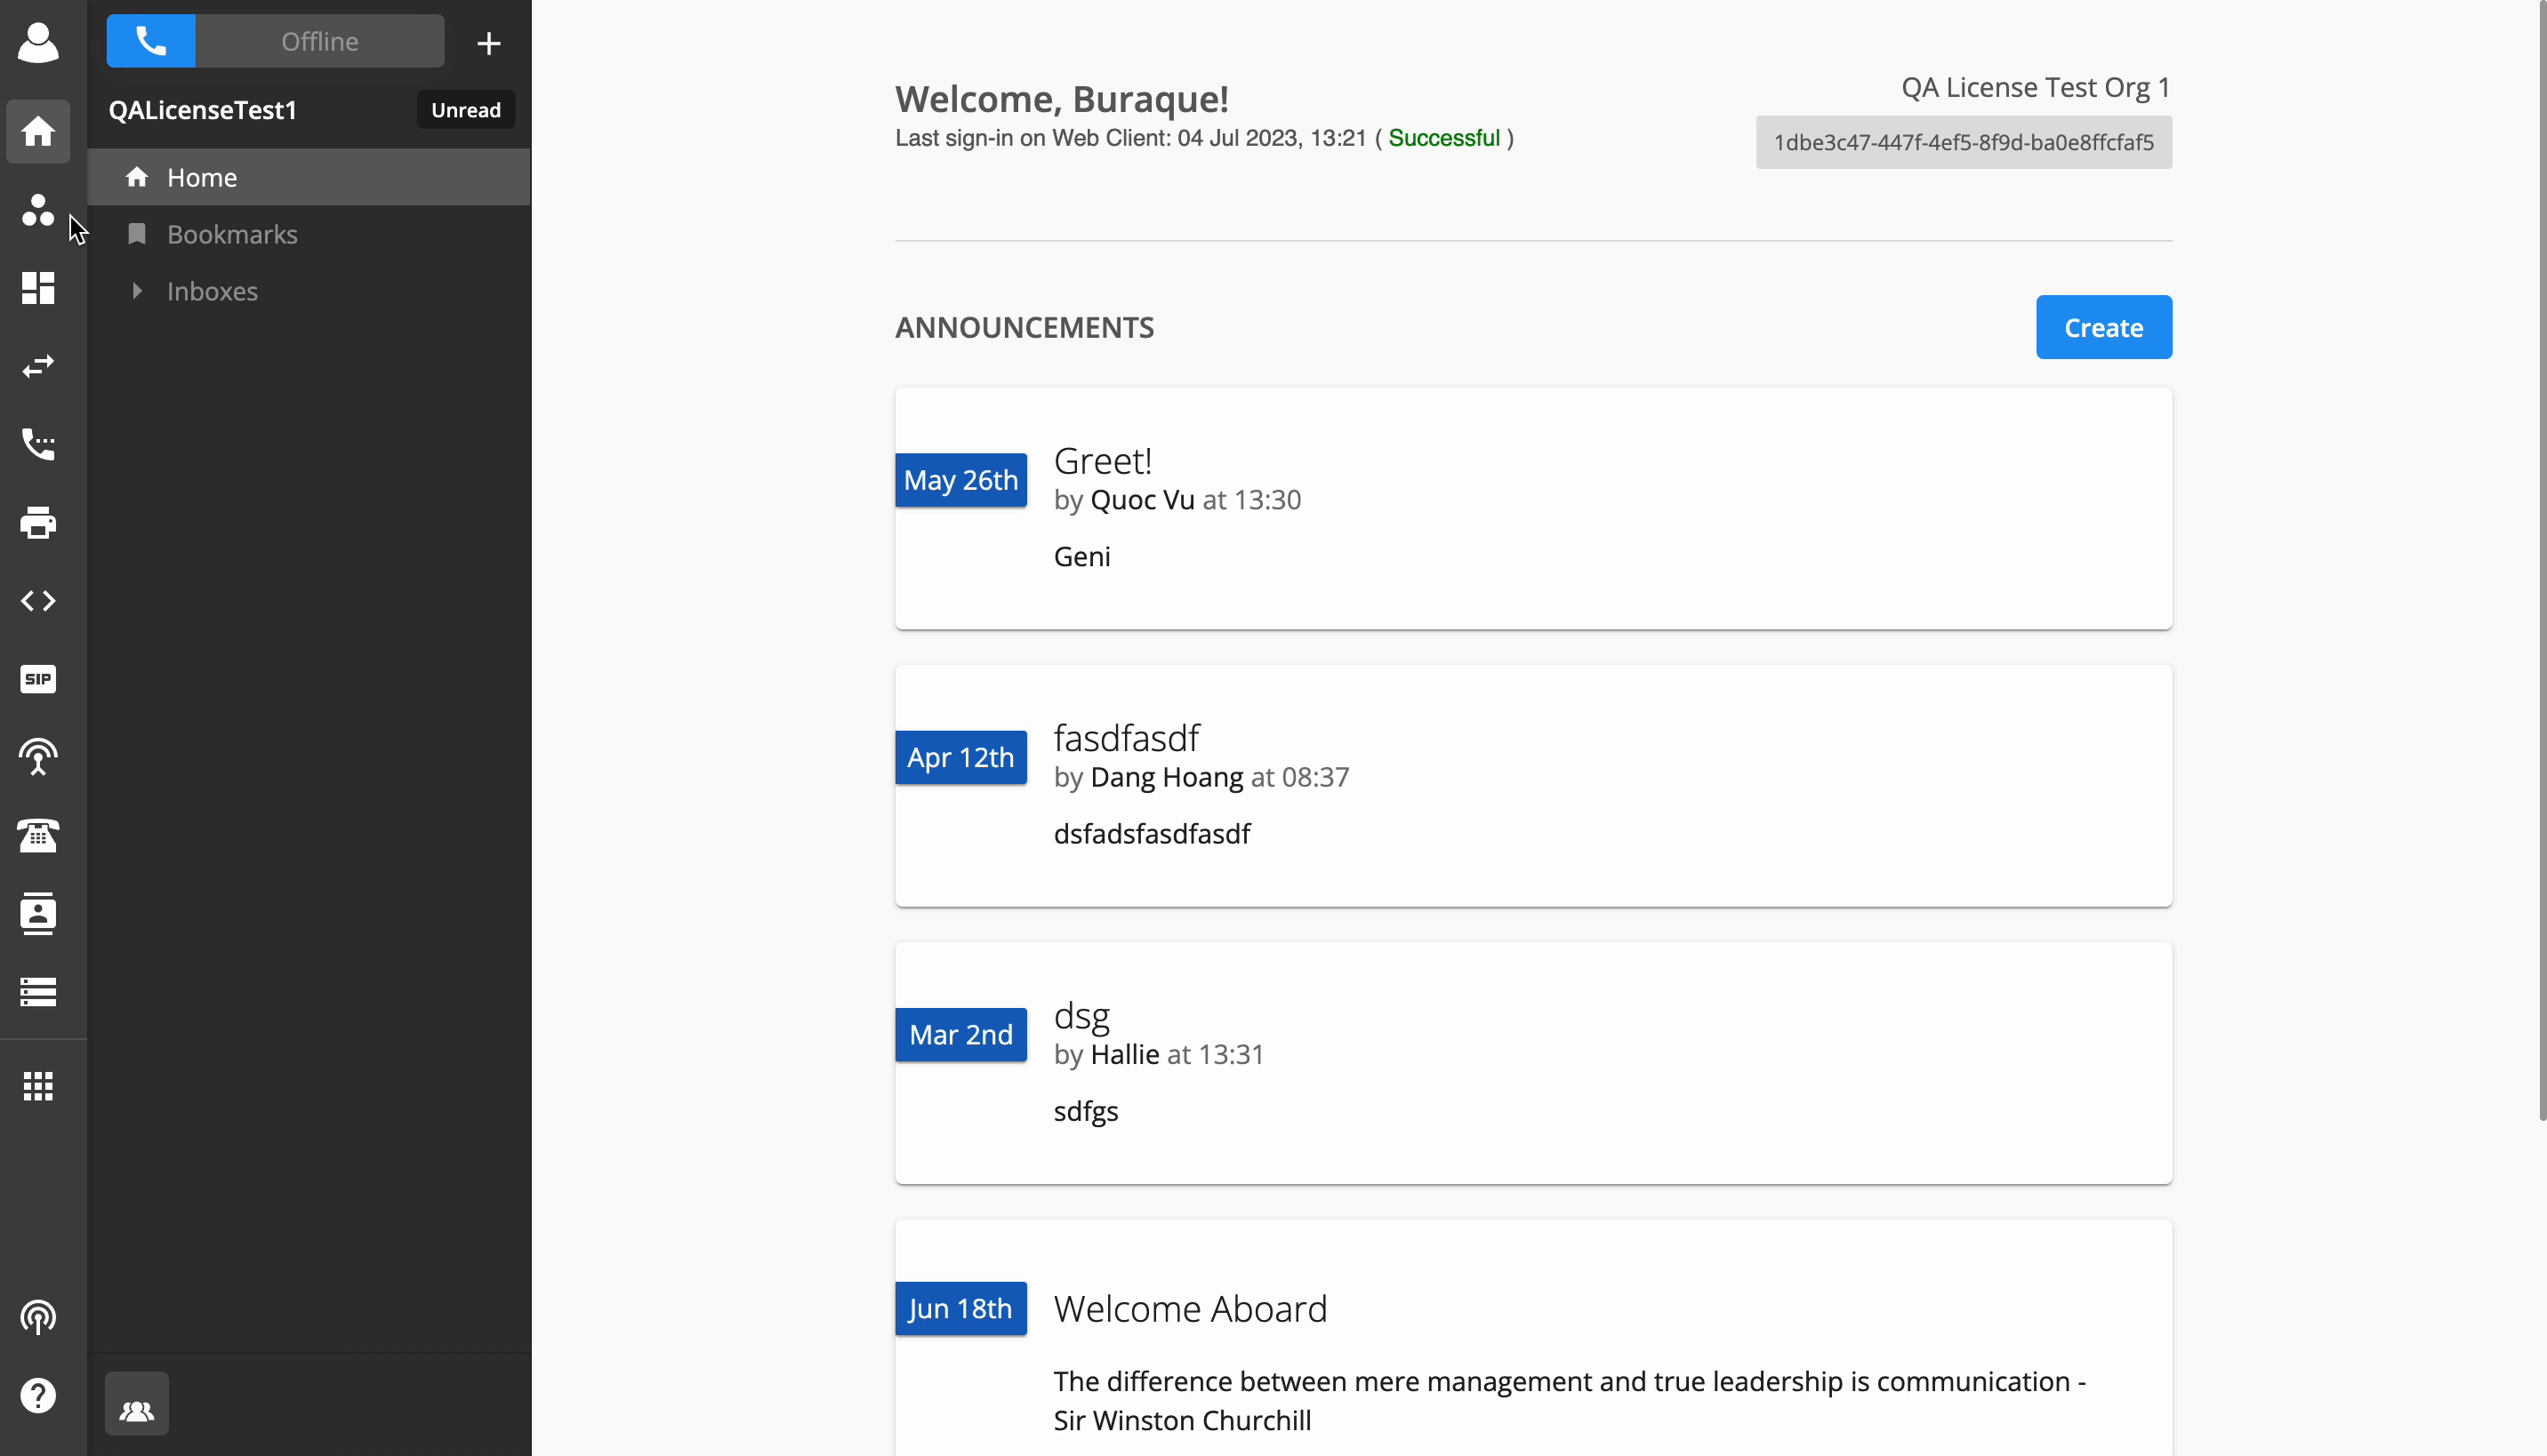This screenshot has height=1456, width=2547.
Task: Toggle the Offline status button
Action: coord(320,41)
